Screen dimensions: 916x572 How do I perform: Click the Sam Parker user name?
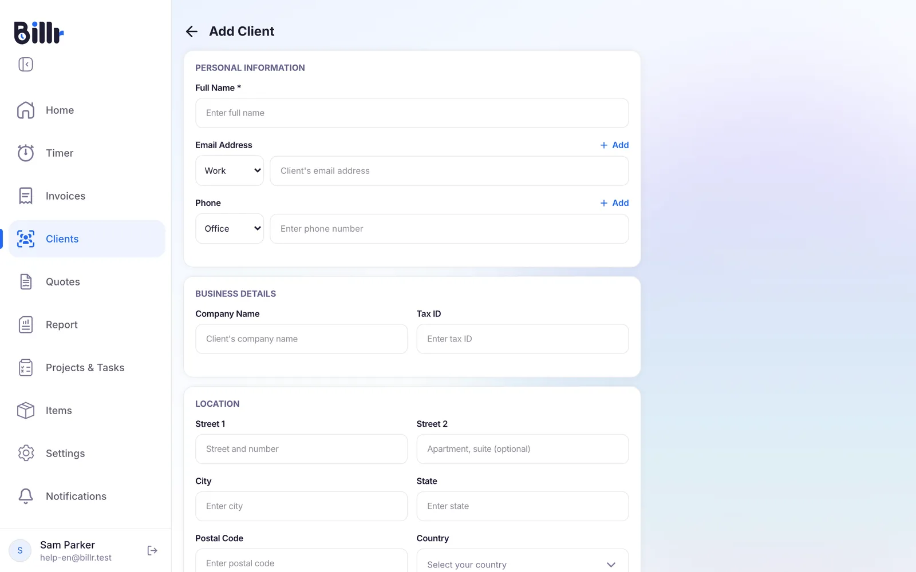pyautogui.click(x=68, y=545)
